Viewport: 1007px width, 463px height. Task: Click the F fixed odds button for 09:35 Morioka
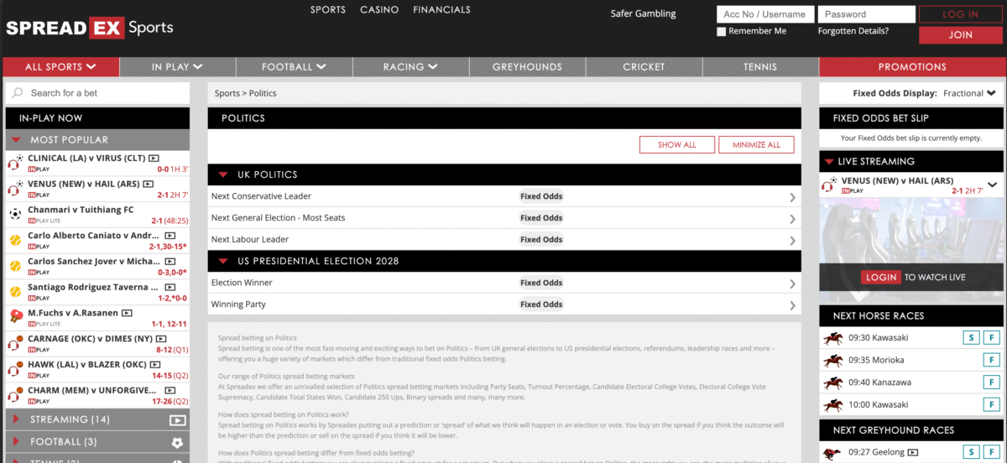990,360
